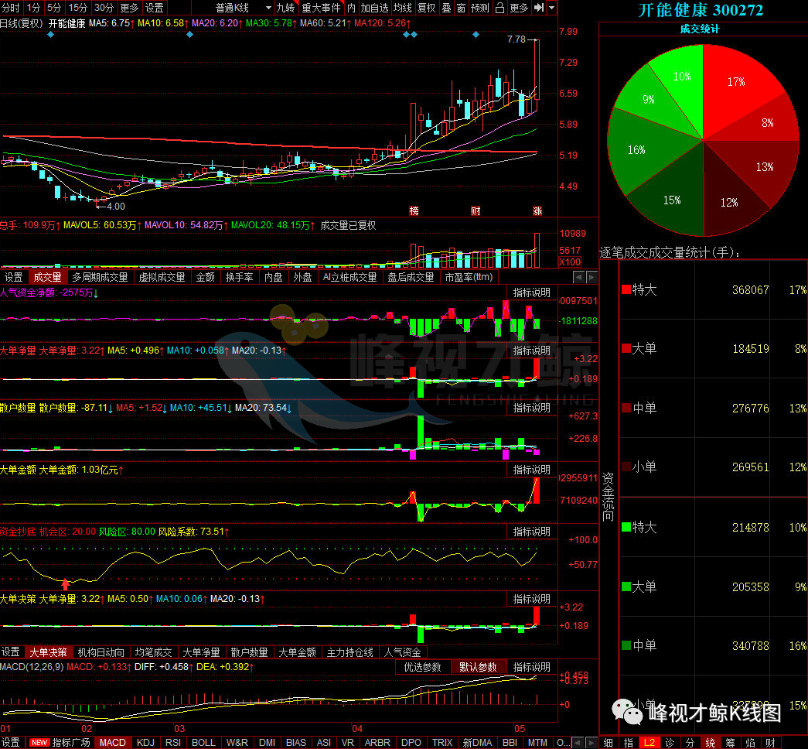Image resolution: width=808 pixels, height=749 pixels.
Task: Switch to the 成交量 tab
Action: pyautogui.click(x=47, y=277)
